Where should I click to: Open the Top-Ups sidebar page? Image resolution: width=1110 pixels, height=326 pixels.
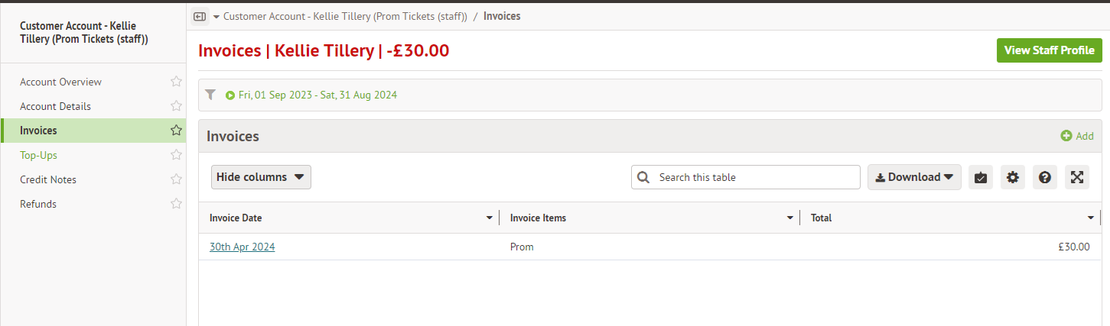pos(39,155)
